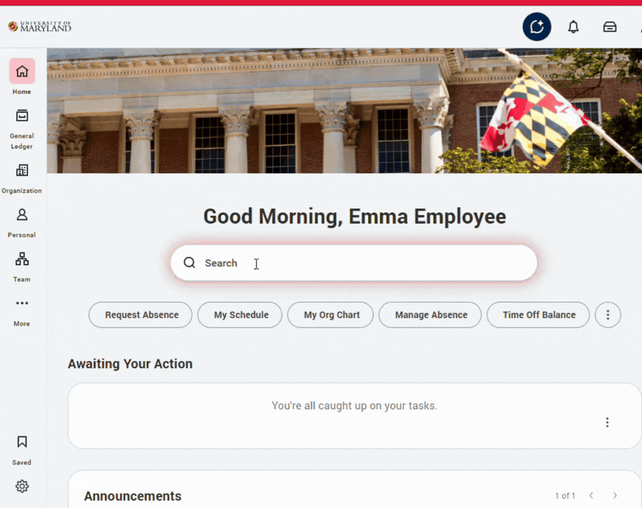The width and height of the screenshot is (642, 508).
Task: Click 'You're all caught up' message
Action: [354, 406]
